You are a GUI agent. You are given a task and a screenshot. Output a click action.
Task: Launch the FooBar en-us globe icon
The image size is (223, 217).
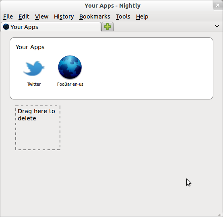[70, 67]
